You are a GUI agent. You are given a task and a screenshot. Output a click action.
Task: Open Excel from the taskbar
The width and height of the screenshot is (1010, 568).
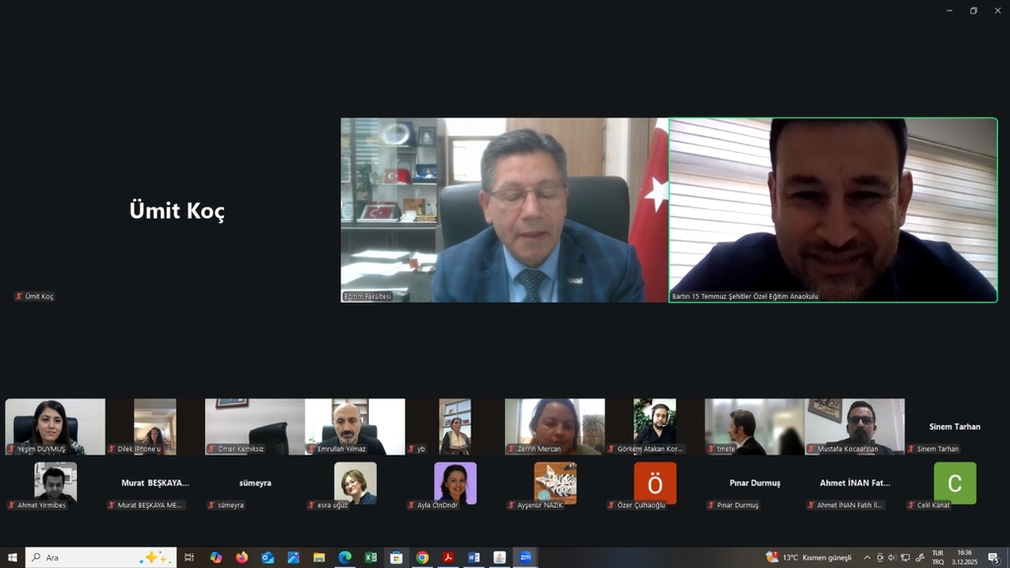pos(371,557)
